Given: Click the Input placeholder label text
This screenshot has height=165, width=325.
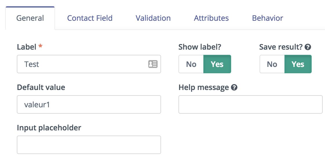Looking at the screenshot, I should 49,128.
